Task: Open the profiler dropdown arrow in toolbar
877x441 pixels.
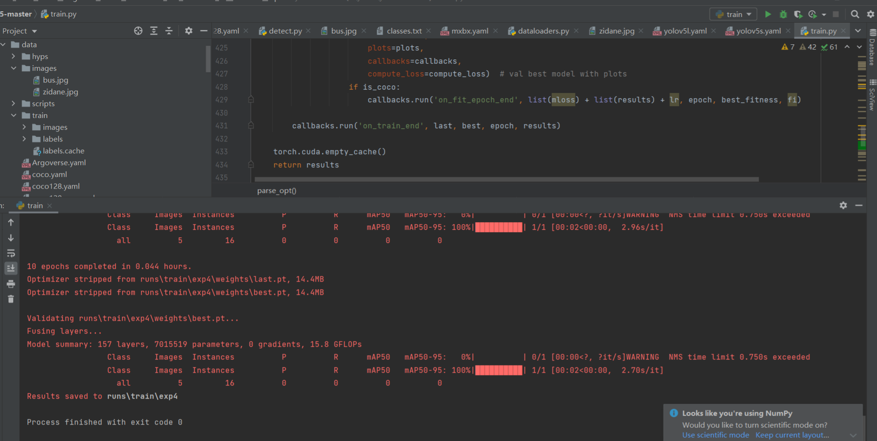Action: pyautogui.click(x=824, y=15)
